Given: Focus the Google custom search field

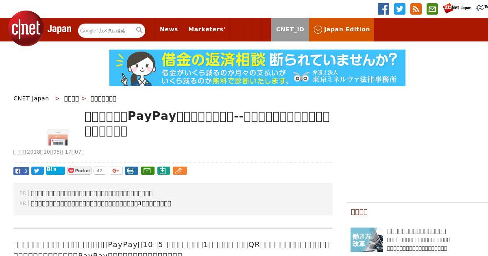Looking at the screenshot, I should tap(107, 30).
